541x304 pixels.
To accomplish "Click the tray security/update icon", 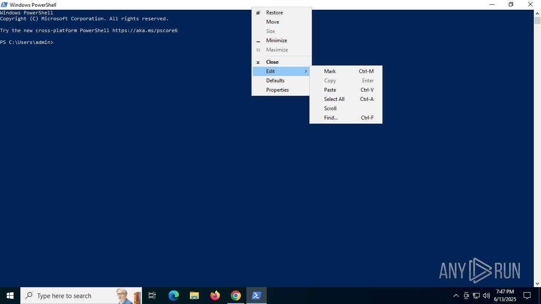I will [466, 296].
